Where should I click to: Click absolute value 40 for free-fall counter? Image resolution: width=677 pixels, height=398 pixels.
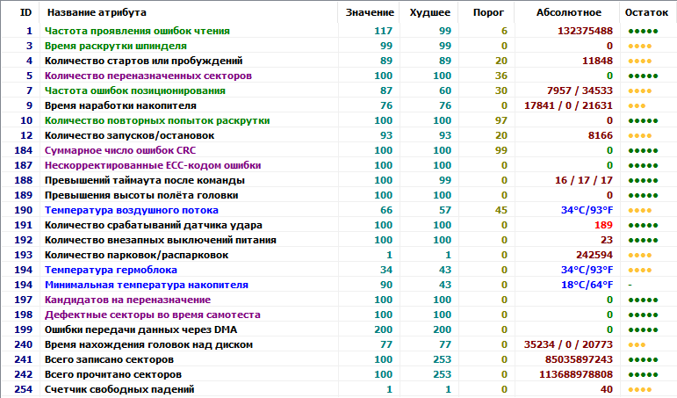pos(607,389)
